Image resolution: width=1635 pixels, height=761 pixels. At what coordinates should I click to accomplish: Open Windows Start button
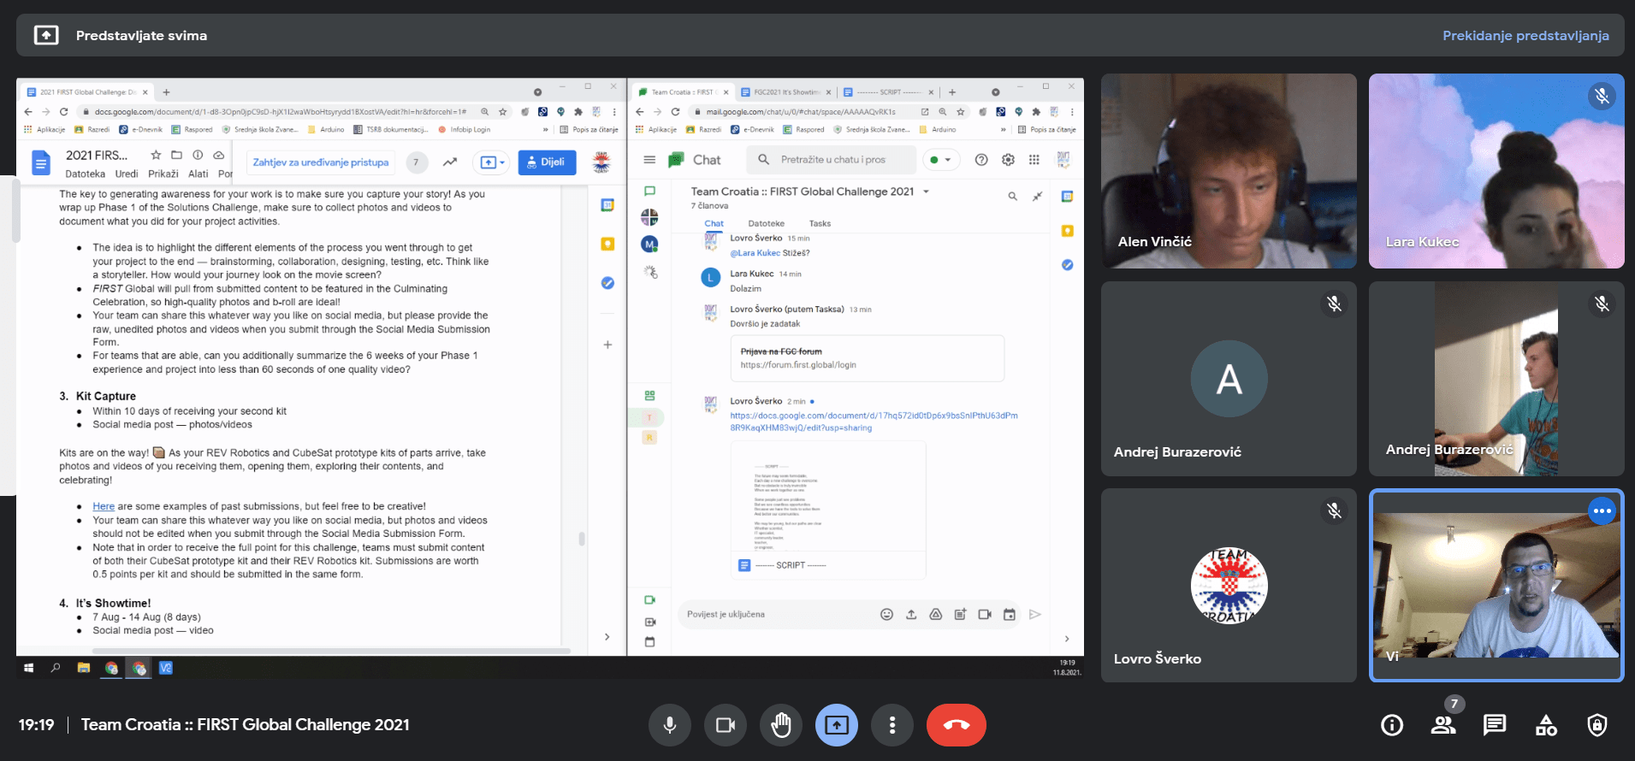(x=28, y=669)
